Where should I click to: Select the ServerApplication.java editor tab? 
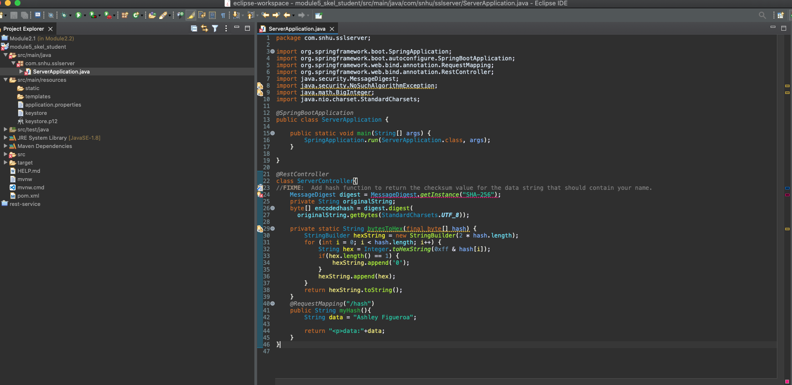point(297,29)
